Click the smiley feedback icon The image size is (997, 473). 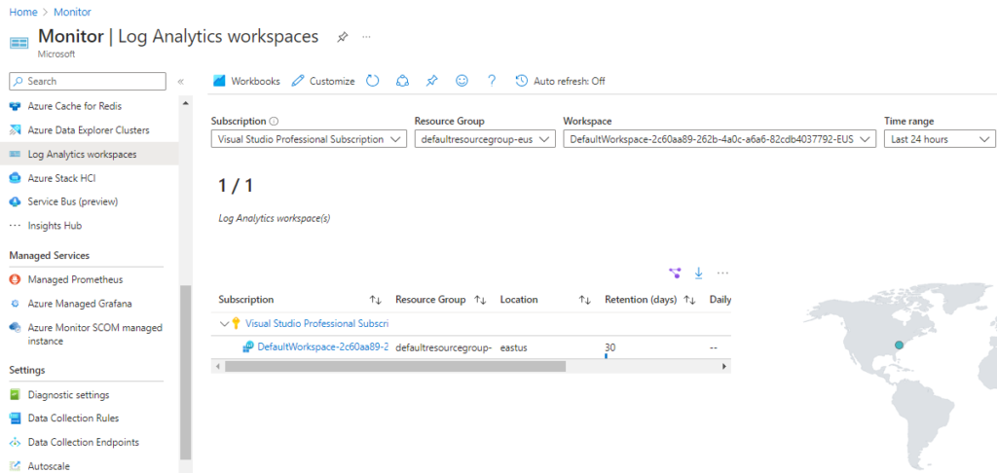[462, 81]
